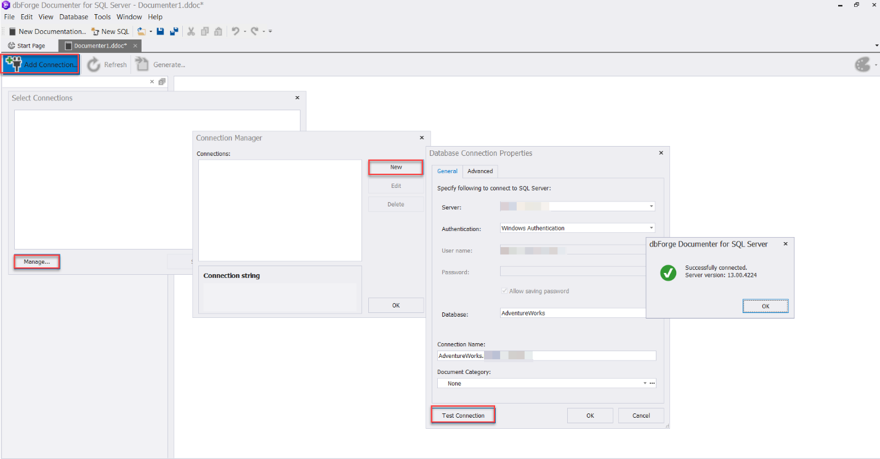Click the Open file folder icon
The width and height of the screenshot is (880, 459).
pyautogui.click(x=141, y=31)
